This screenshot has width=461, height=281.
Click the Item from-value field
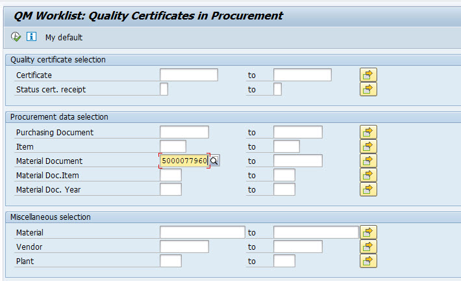[x=173, y=146]
